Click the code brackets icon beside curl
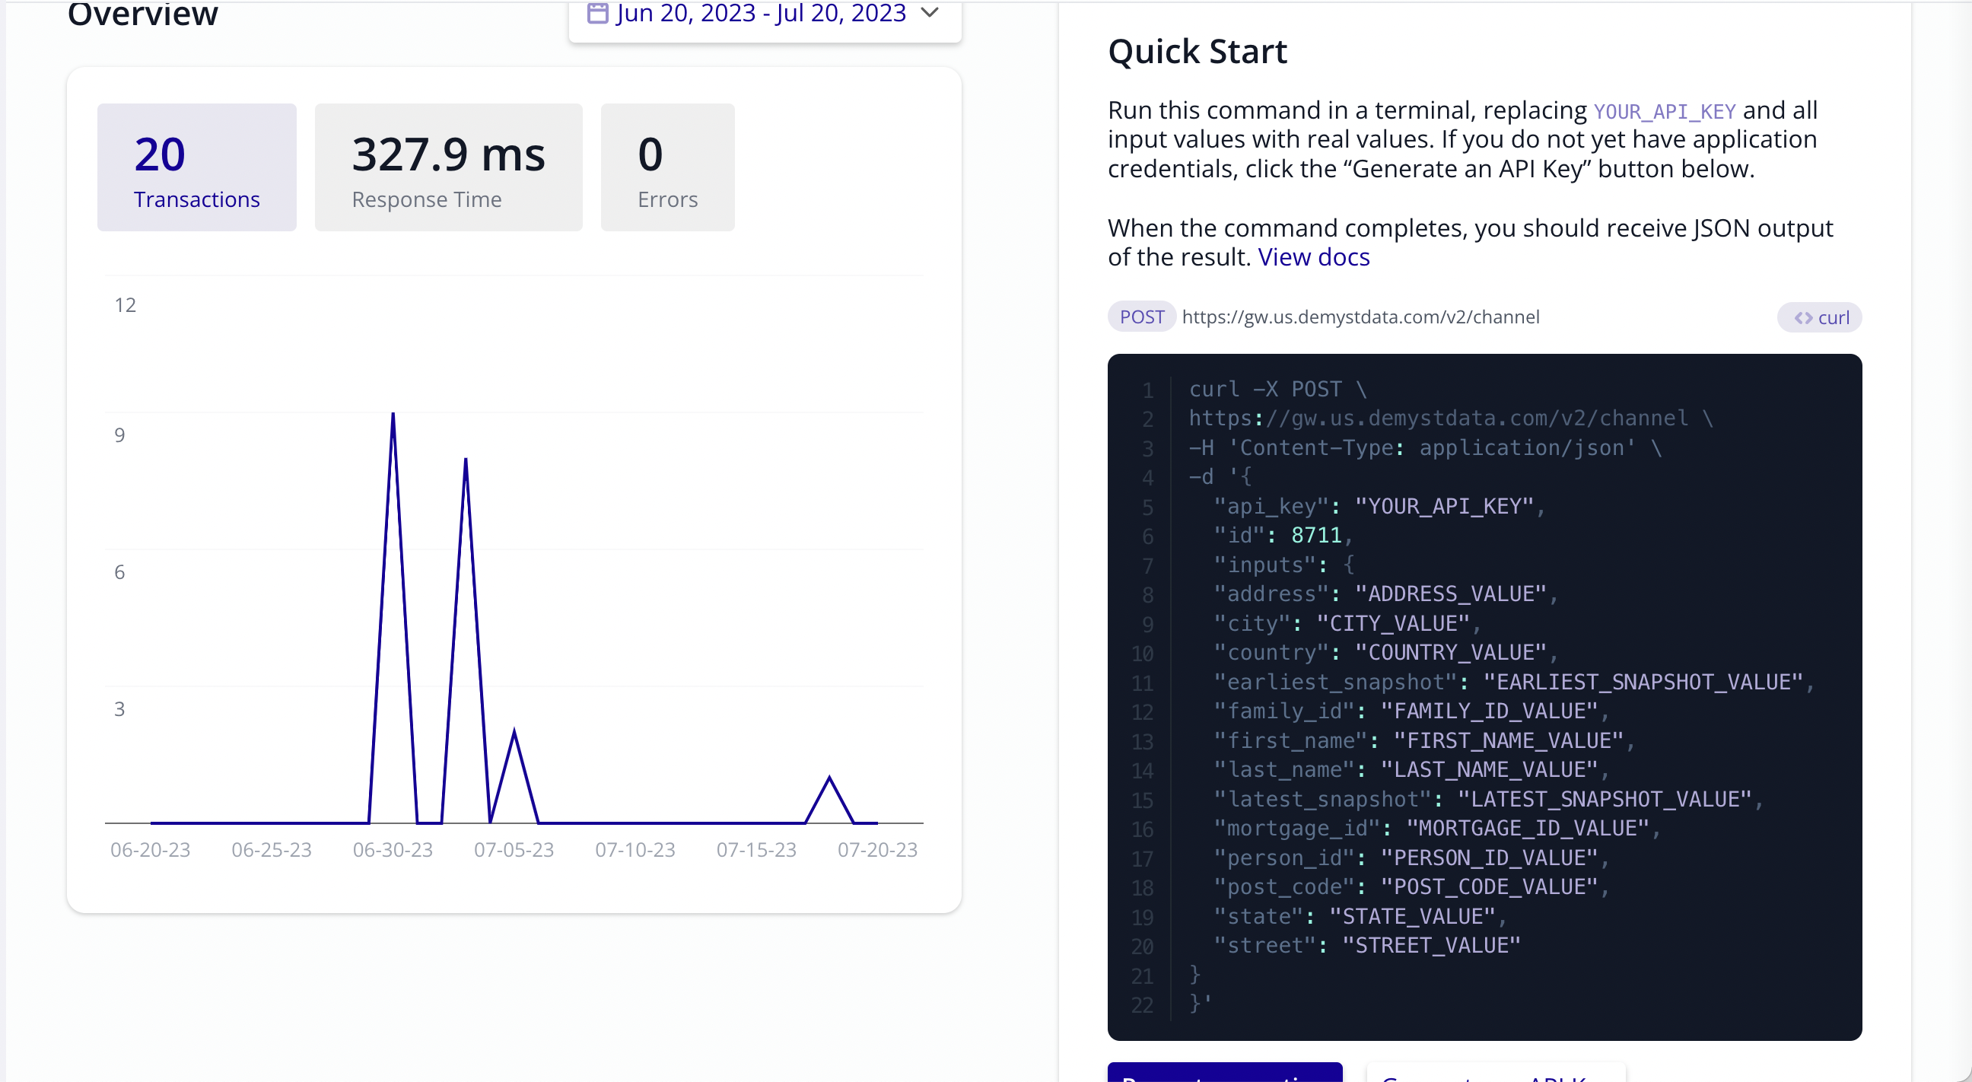Viewport: 1972px width, 1082px height. 1803,318
